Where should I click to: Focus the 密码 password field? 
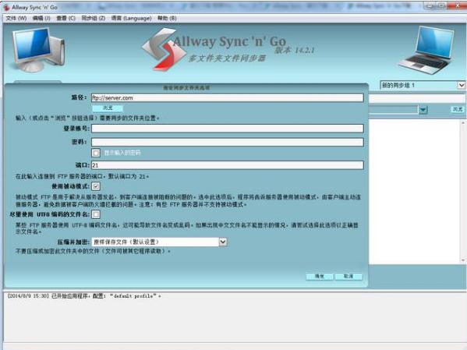pos(227,142)
